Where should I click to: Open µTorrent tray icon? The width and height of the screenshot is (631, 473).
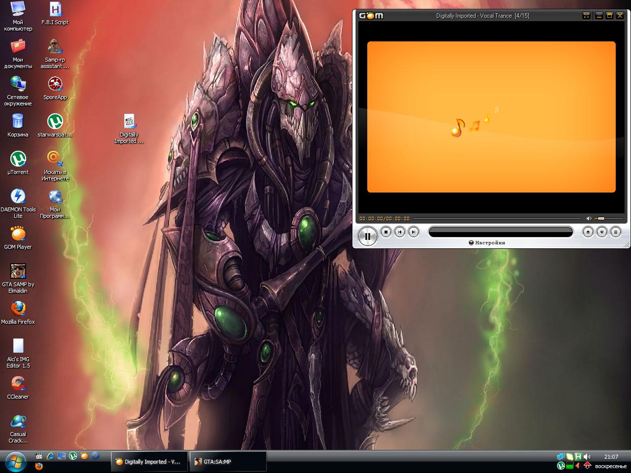tap(561, 466)
